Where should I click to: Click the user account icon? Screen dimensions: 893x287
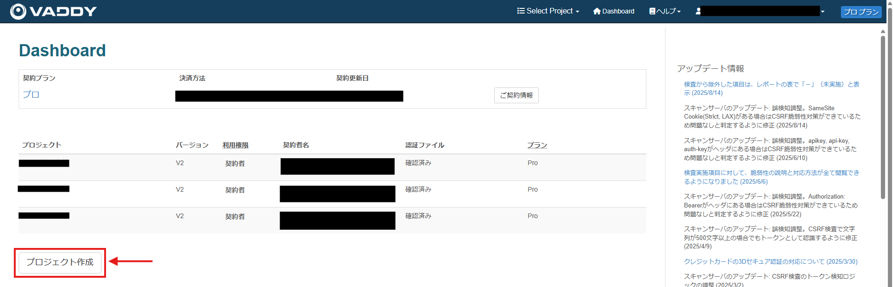pos(698,11)
